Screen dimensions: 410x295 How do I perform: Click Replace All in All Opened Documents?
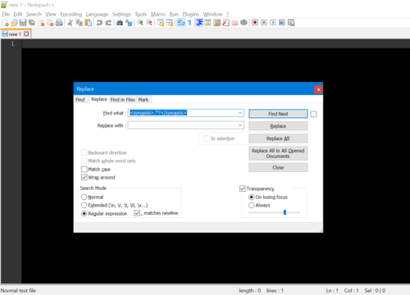click(x=278, y=153)
